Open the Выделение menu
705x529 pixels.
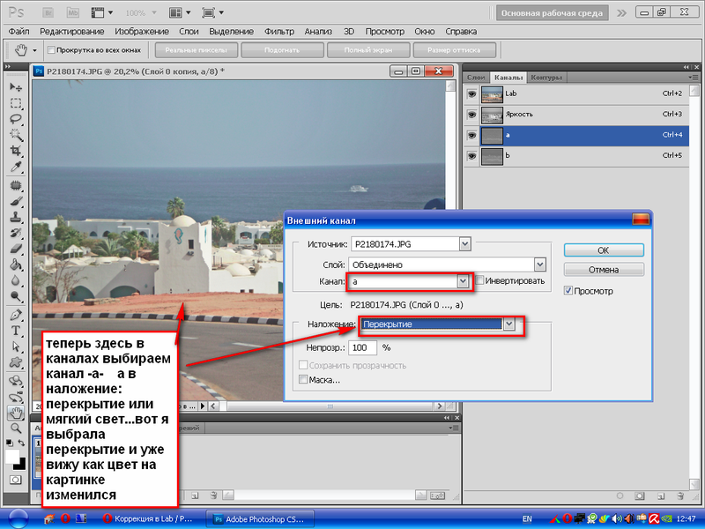point(231,32)
